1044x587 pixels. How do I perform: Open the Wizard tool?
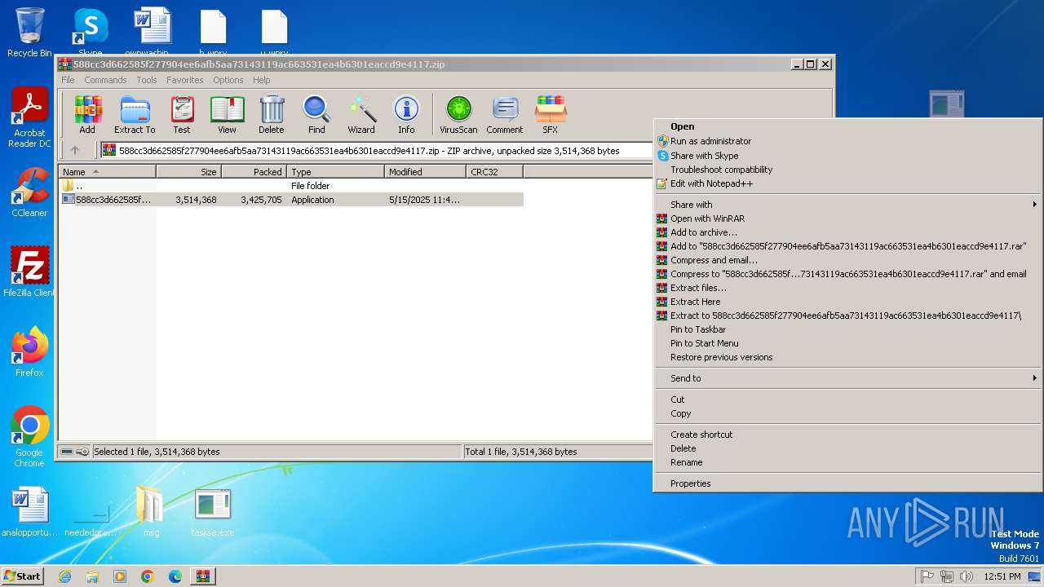[x=361, y=115]
